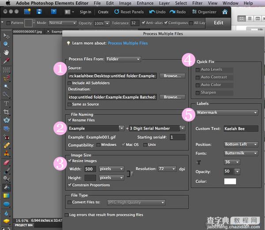Image resolution: width=265 pixels, height=230 pixels.
Task: Enable Sharpen quick fix
Action: click(197, 93)
